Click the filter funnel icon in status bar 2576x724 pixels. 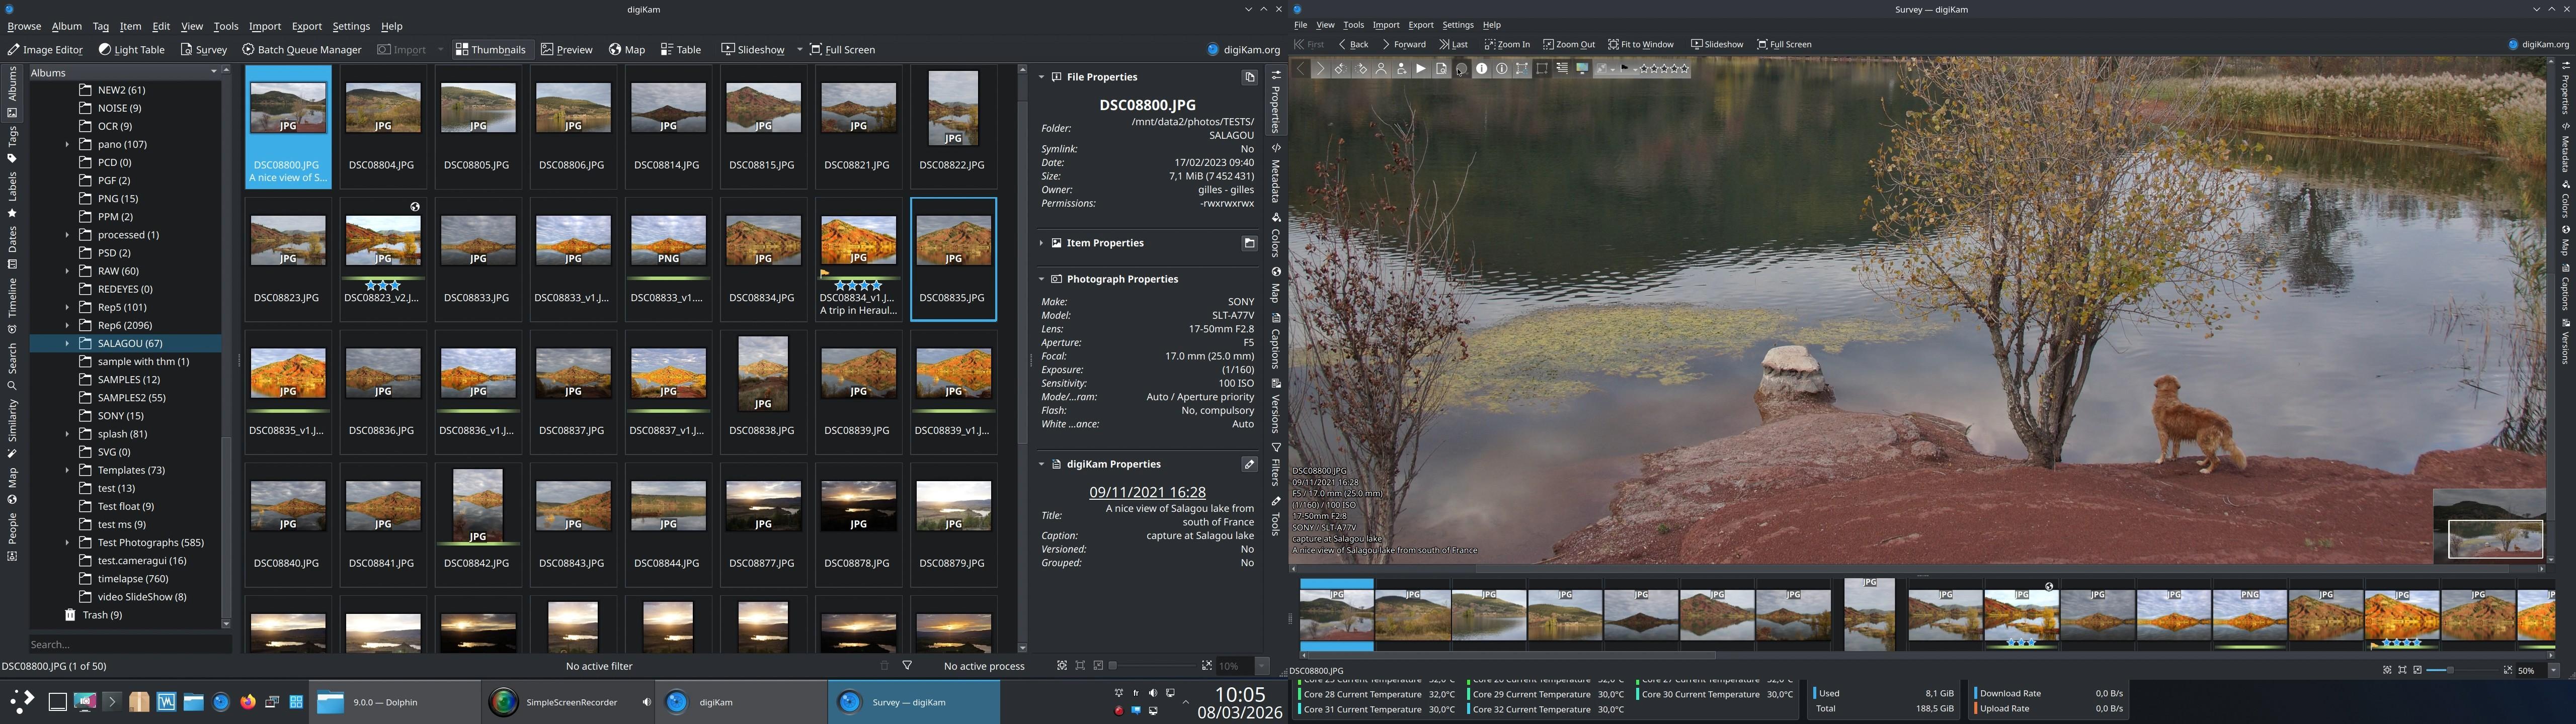click(907, 666)
